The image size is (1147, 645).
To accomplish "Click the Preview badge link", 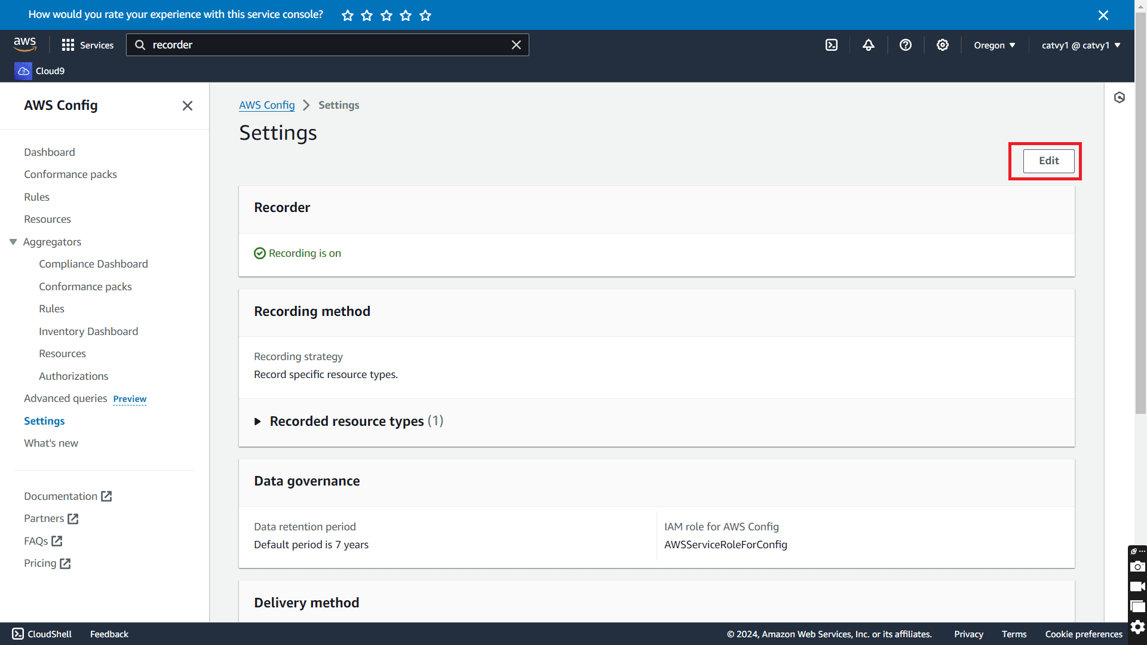I will [130, 399].
